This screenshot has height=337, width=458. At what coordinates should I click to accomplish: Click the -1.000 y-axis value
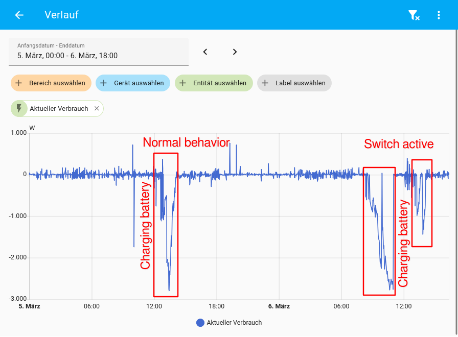tap(17, 216)
